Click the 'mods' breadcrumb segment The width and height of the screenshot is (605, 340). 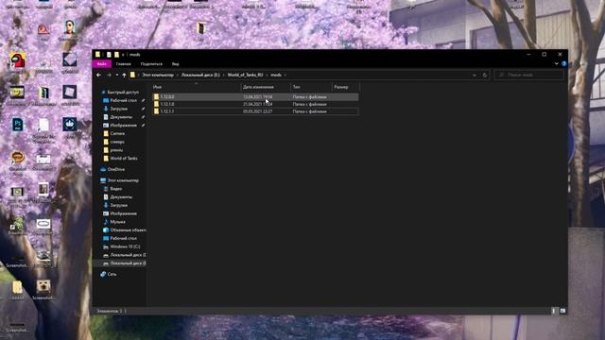tap(276, 75)
